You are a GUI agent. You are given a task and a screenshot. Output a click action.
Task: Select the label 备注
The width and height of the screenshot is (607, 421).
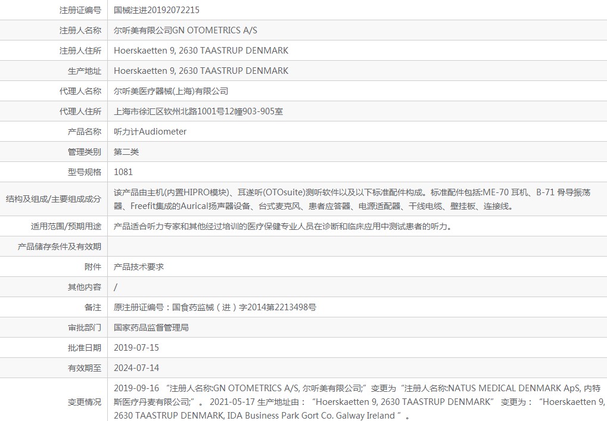point(93,307)
